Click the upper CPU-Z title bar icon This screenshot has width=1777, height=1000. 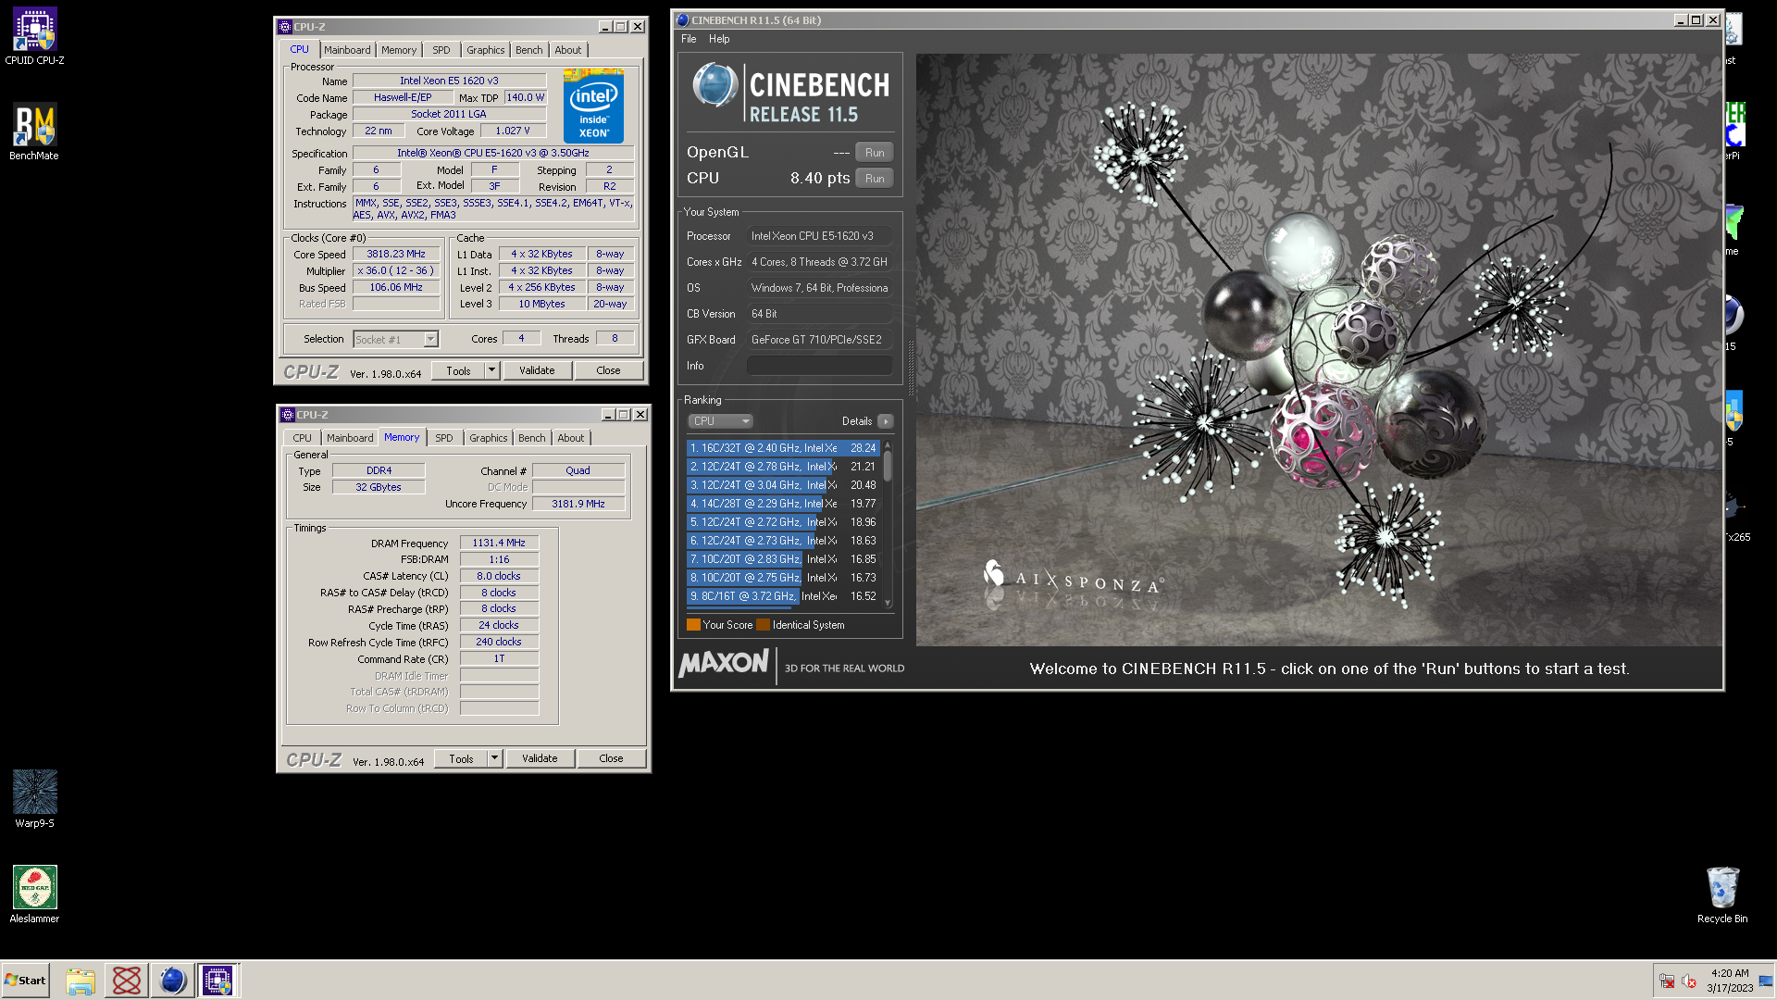point(285,27)
